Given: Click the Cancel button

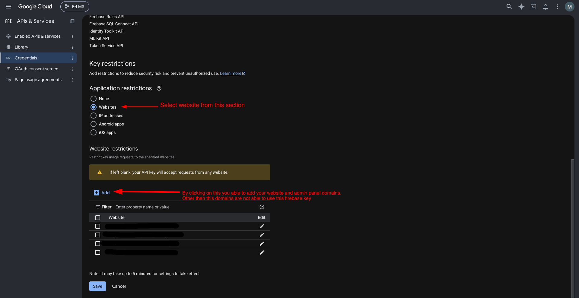Looking at the screenshot, I should point(119,286).
